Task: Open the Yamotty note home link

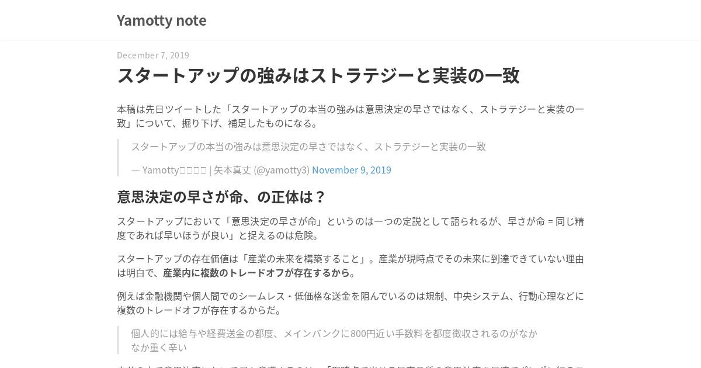Action: point(161,20)
